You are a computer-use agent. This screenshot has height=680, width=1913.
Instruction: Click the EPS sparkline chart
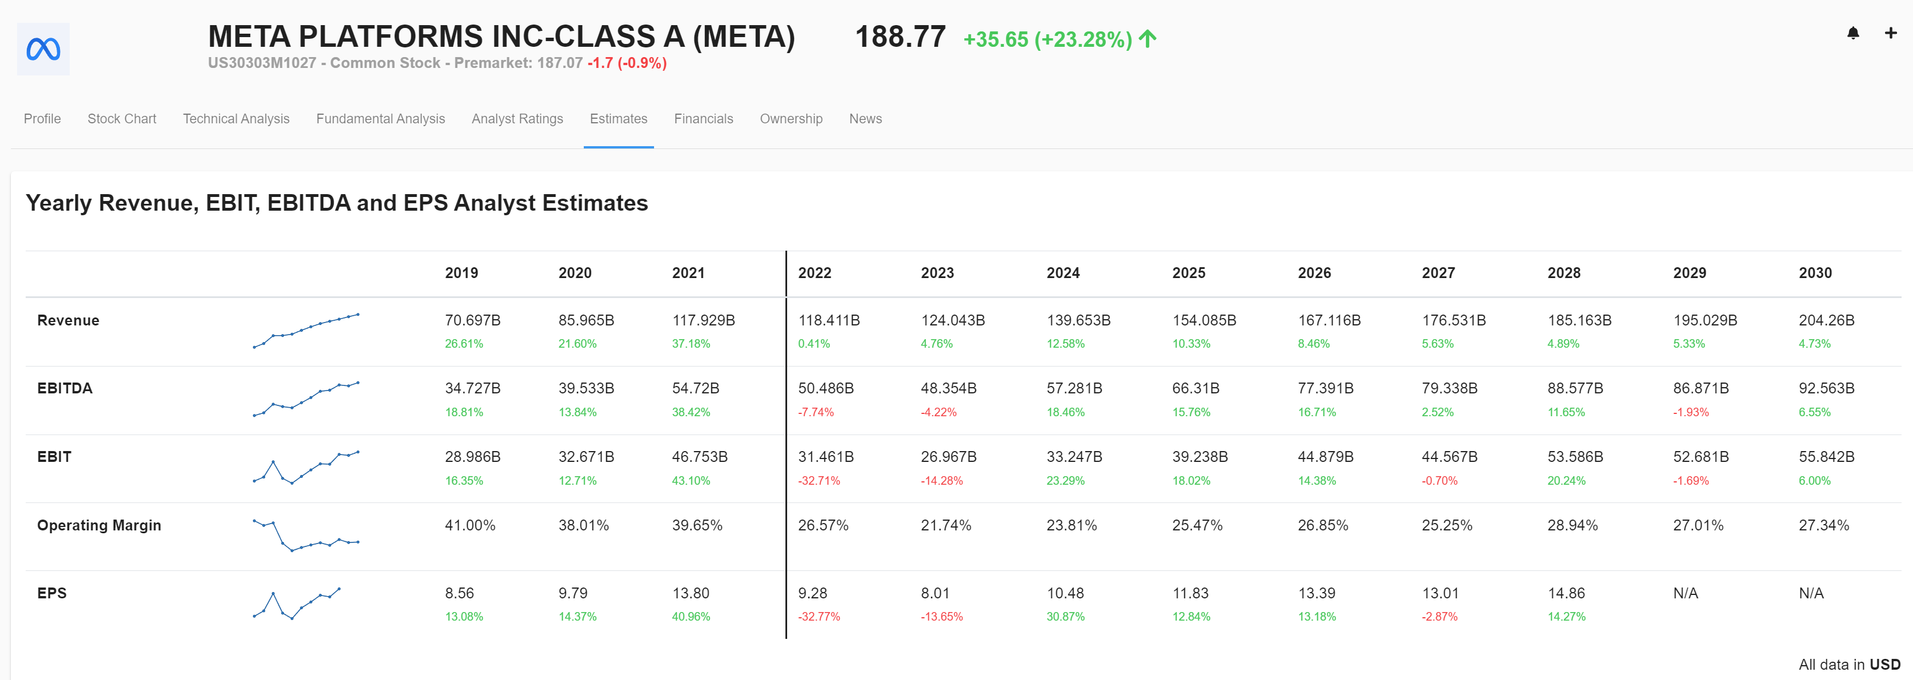[x=296, y=603]
